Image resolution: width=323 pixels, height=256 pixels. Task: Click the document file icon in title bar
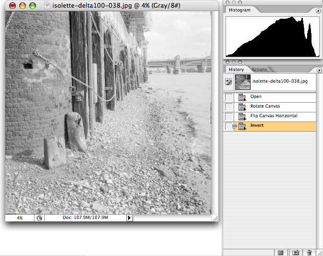[47, 6]
